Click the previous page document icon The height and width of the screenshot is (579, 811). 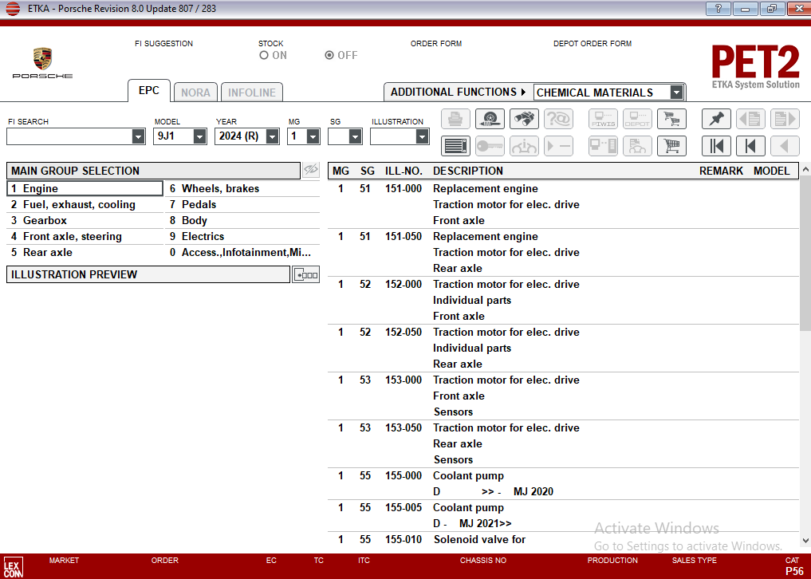click(x=750, y=119)
